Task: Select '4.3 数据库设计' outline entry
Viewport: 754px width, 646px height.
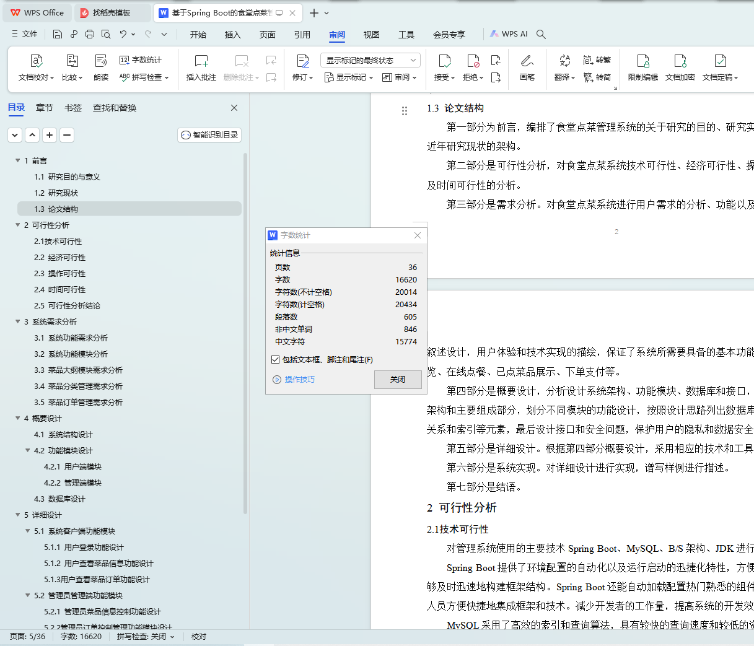Action: [59, 499]
